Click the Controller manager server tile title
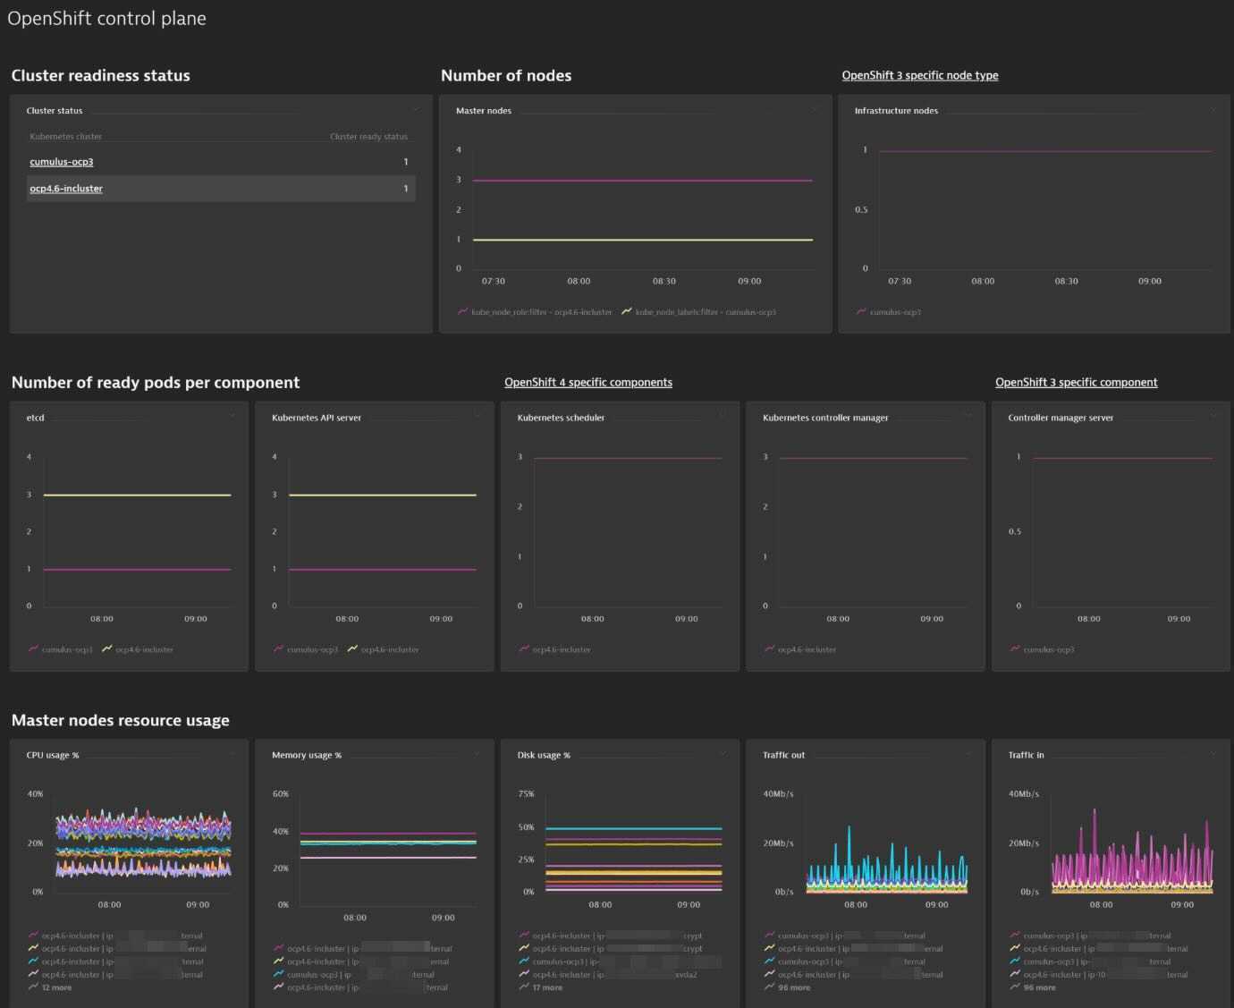 1061,418
